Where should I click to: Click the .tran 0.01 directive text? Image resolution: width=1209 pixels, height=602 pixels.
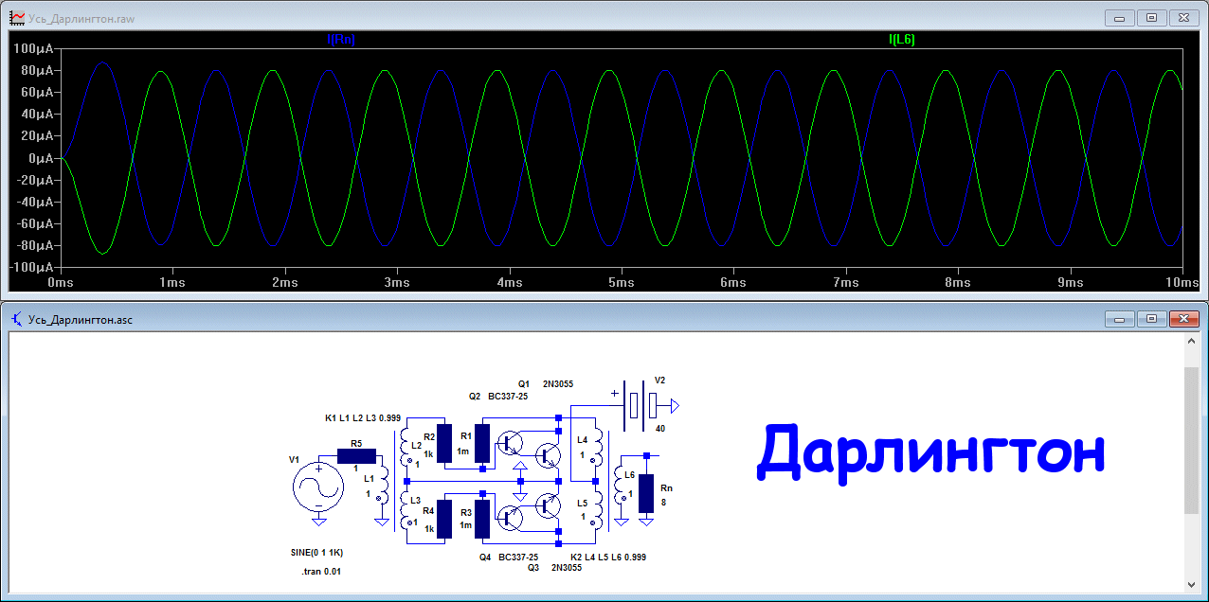click(x=320, y=573)
